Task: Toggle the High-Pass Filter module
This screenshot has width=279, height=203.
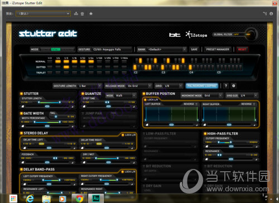Action: 205,134
